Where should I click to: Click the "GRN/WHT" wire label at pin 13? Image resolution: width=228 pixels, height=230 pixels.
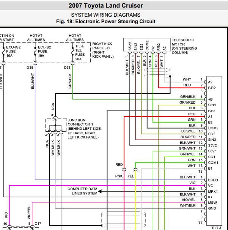(187, 148)
